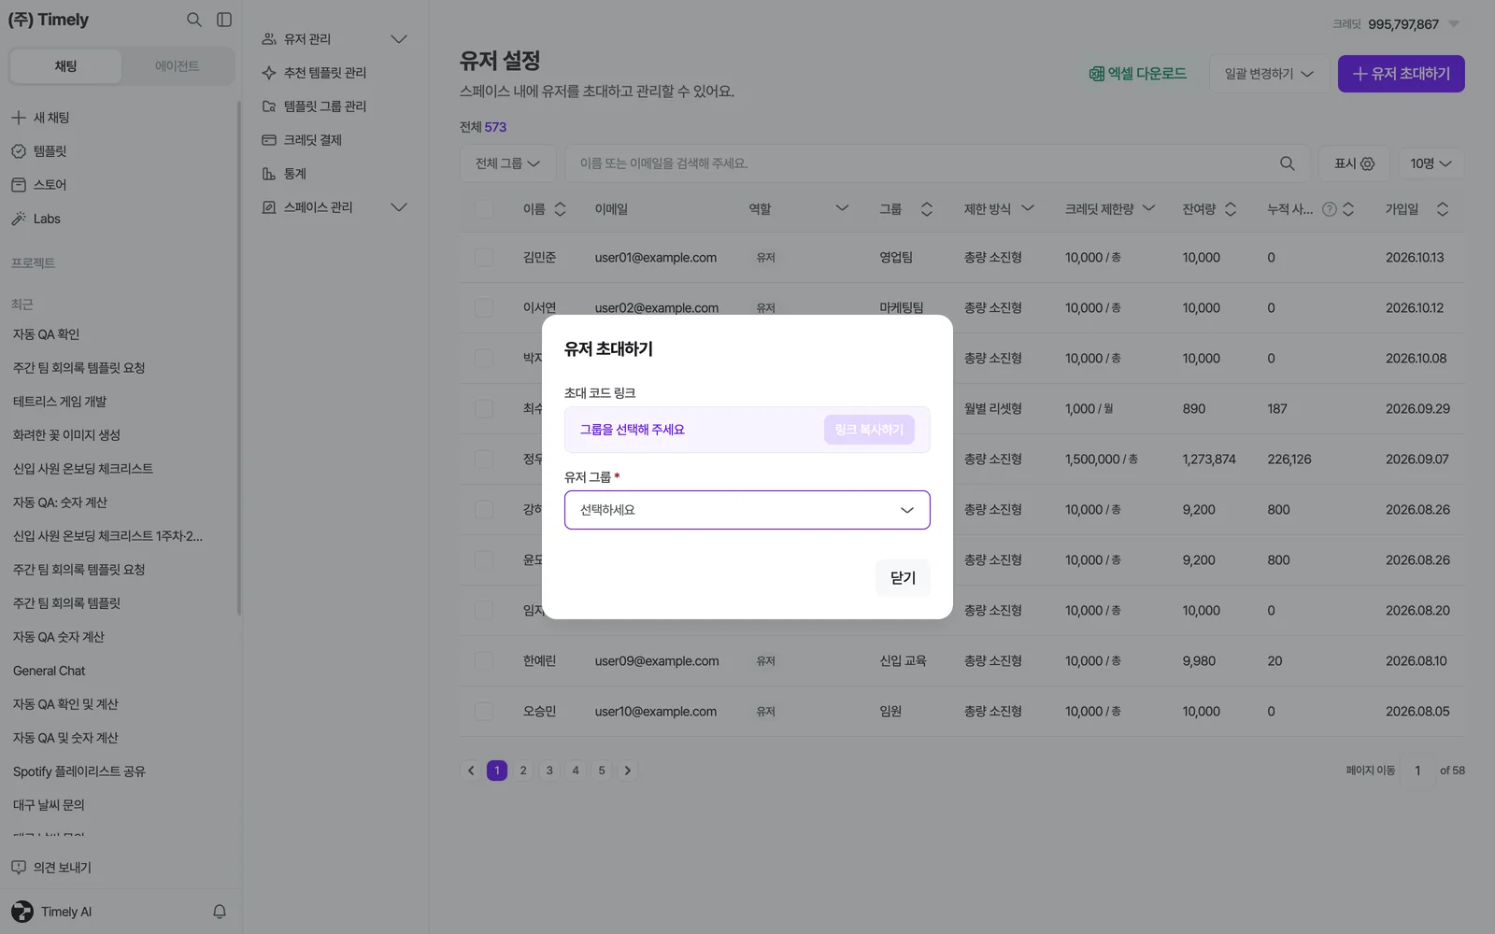
Task: Check the row checkbox for 오승민
Action: 484,712
